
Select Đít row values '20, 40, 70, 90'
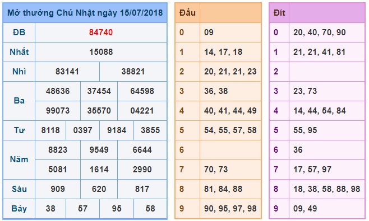[x=319, y=32]
